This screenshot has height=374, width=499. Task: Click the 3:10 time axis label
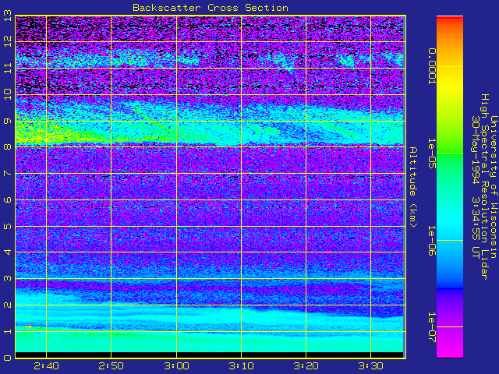(x=241, y=366)
